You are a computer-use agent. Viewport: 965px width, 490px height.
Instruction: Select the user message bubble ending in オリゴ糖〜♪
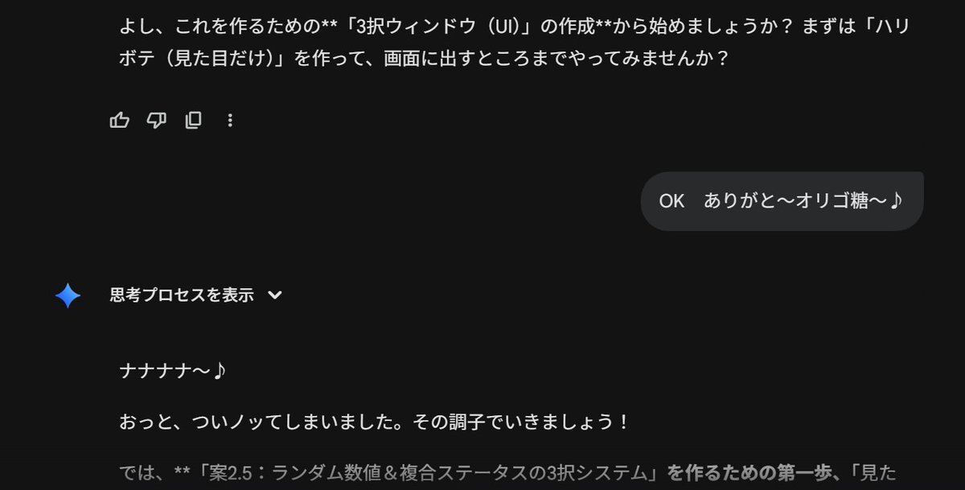click(782, 201)
